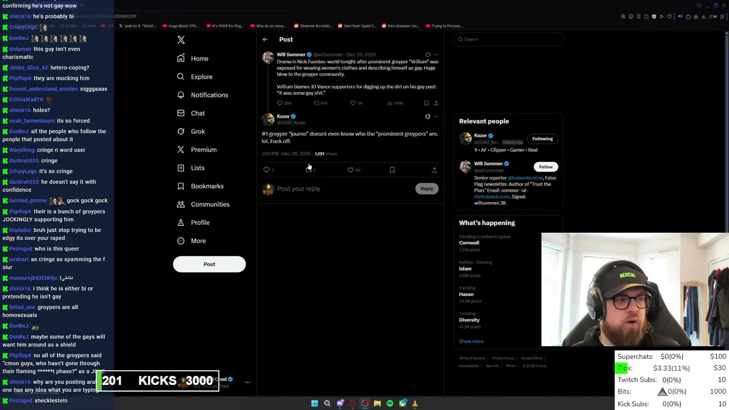Open the 'Trying to Process' browser bookmark

point(444,26)
